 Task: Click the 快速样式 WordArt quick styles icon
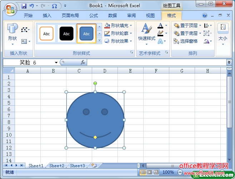[146, 32]
